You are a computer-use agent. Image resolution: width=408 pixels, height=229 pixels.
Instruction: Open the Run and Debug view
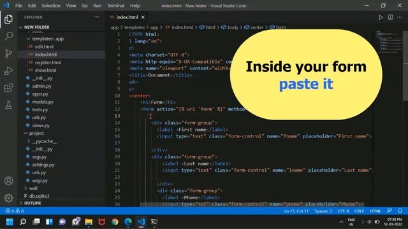[8, 71]
